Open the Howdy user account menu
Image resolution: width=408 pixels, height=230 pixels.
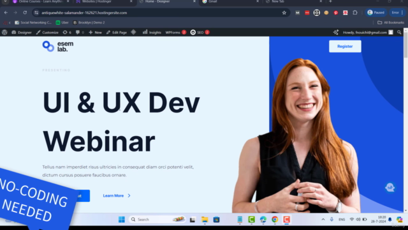368,33
